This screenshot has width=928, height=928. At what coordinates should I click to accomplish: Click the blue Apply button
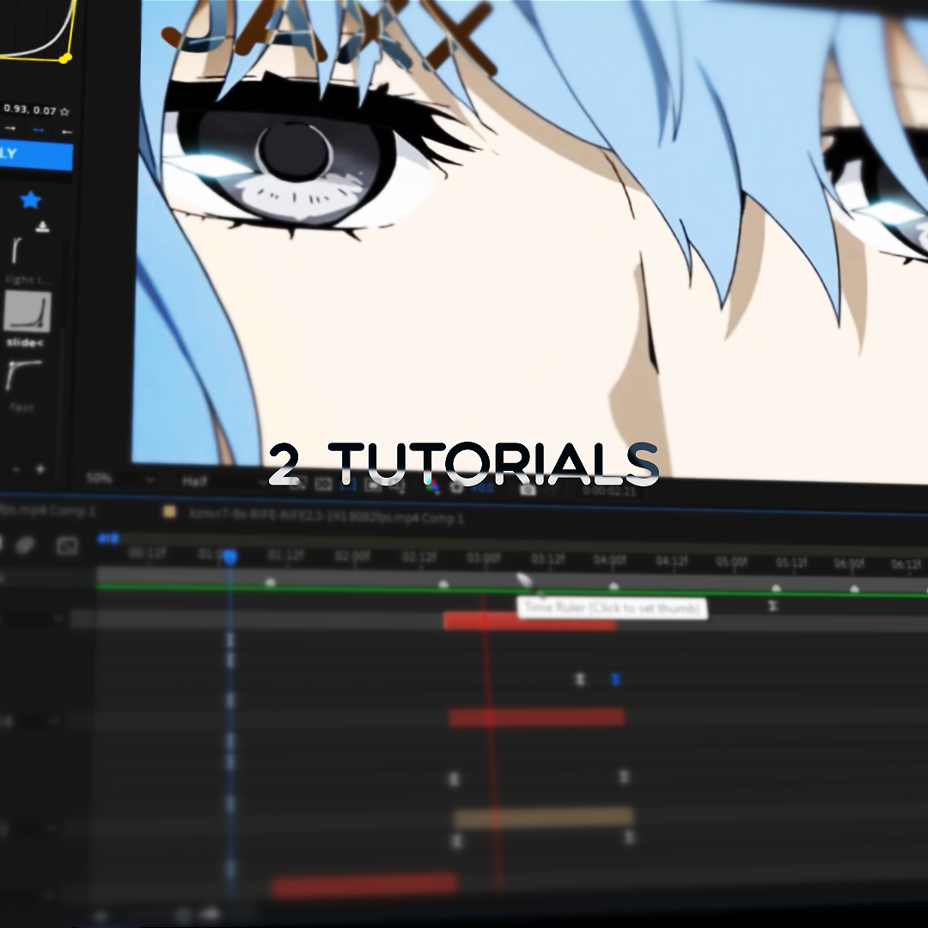35,156
